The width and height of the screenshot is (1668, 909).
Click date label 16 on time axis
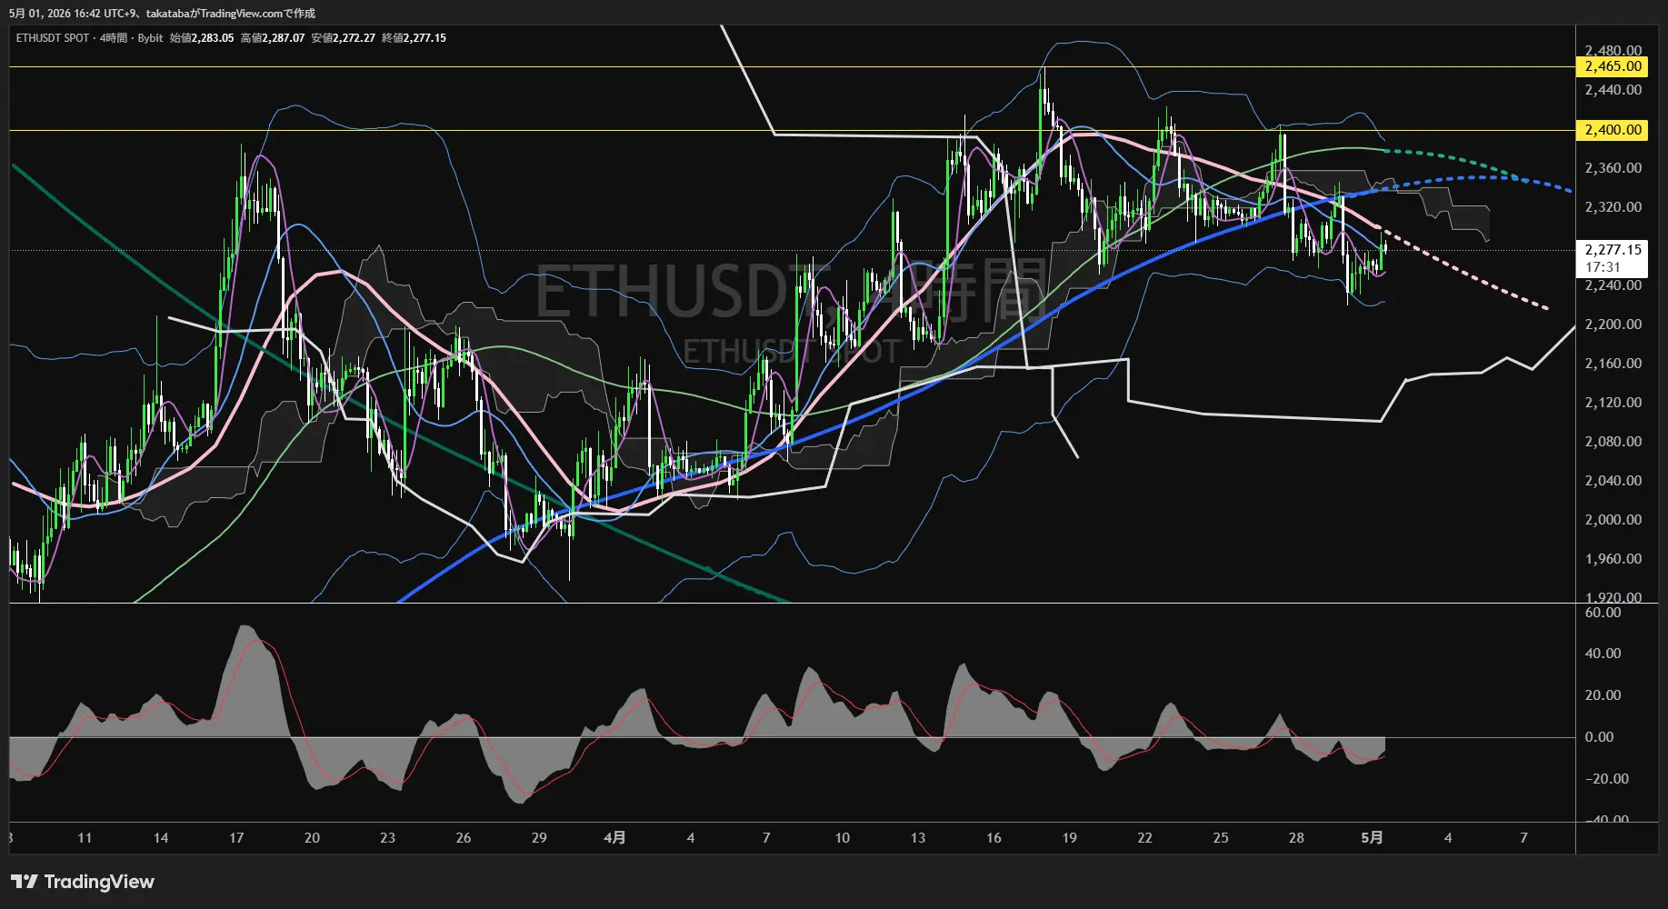pos(994,838)
